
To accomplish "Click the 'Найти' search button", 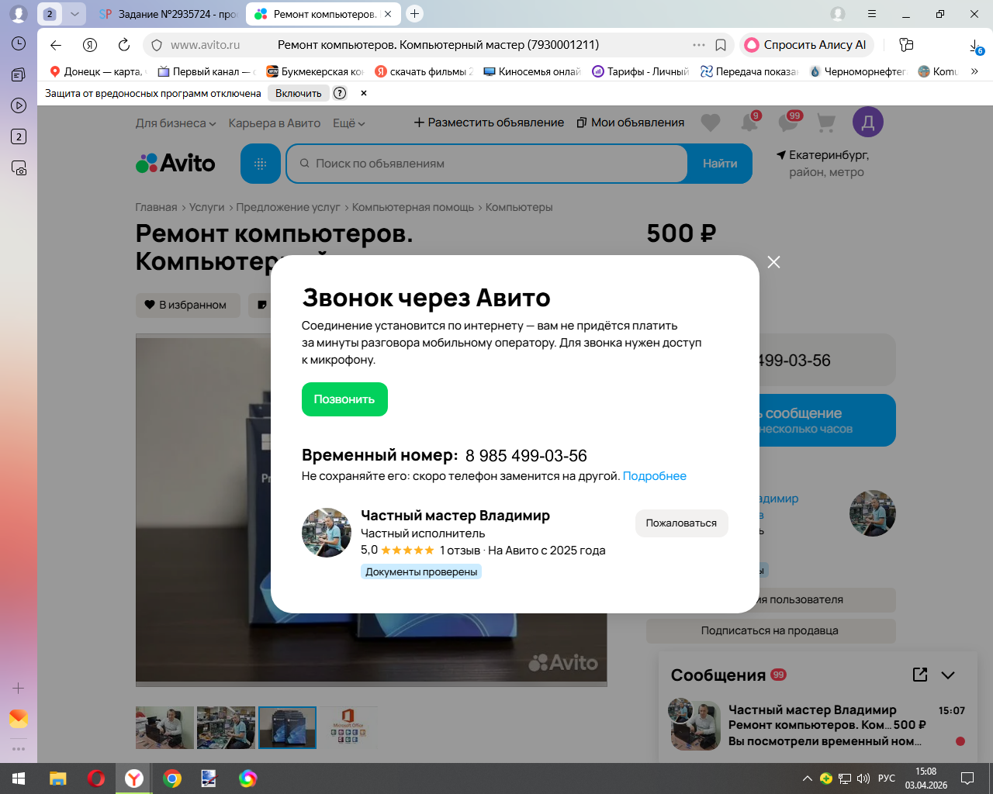I will point(720,164).
